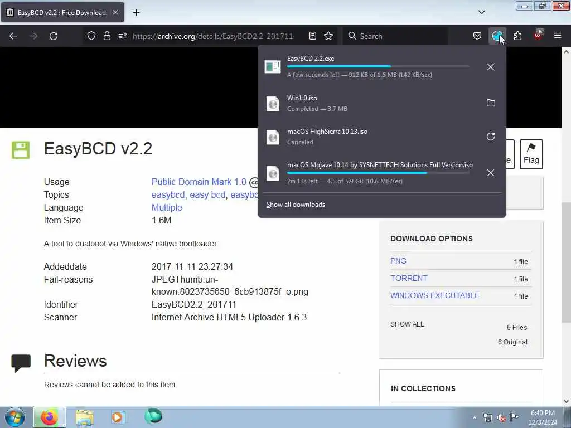This screenshot has height=428, width=571.
Task: Click the muted volume tray icon
Action: pyautogui.click(x=501, y=418)
